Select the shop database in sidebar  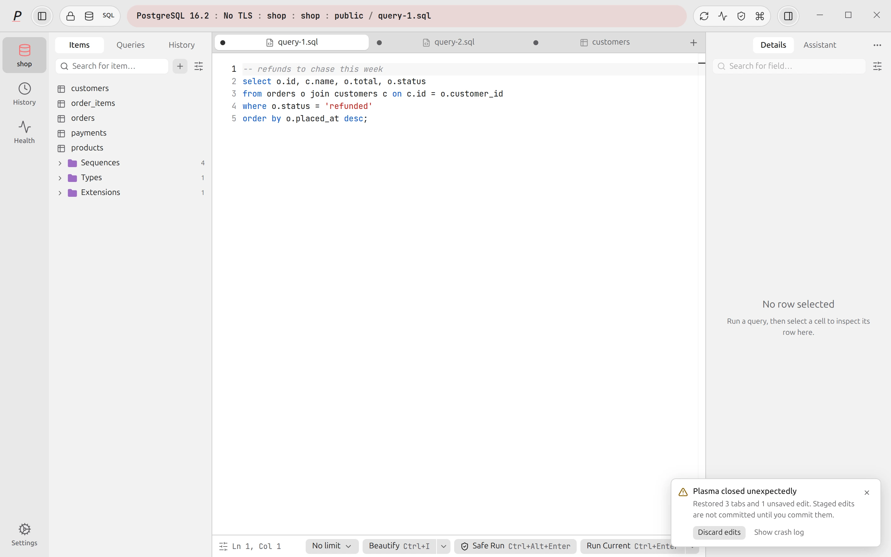pyautogui.click(x=24, y=55)
